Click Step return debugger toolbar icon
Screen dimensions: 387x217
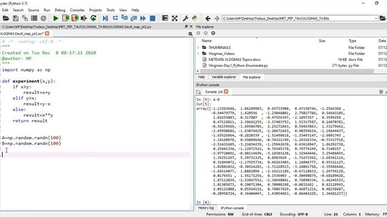(x=134, y=18)
